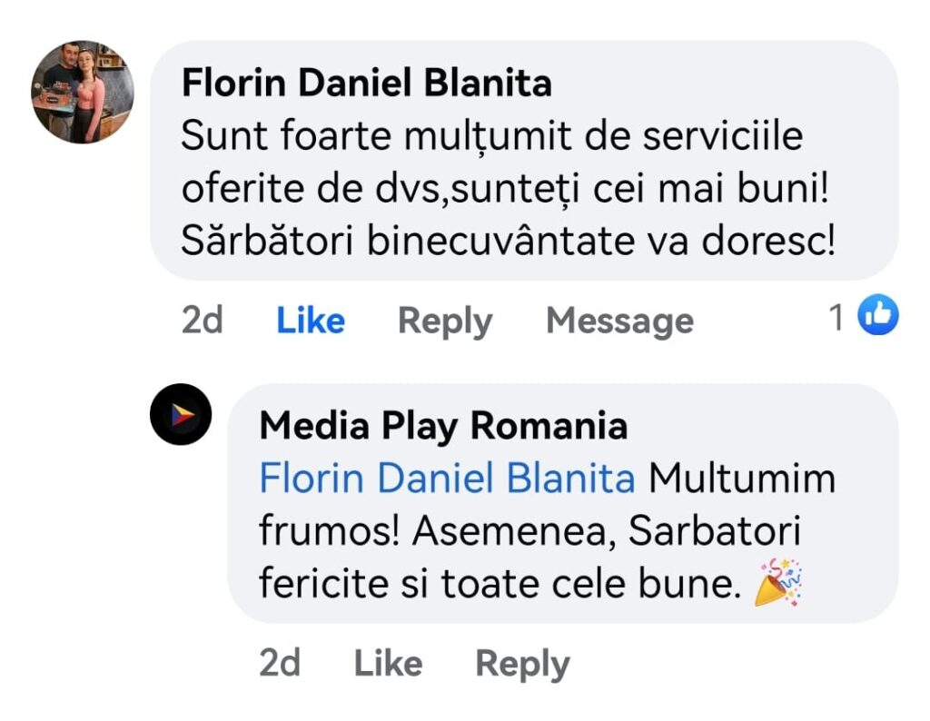This screenshot has height=721, width=930.
Task: Click the Media Play Romania logo avatar
Action: click(181, 414)
